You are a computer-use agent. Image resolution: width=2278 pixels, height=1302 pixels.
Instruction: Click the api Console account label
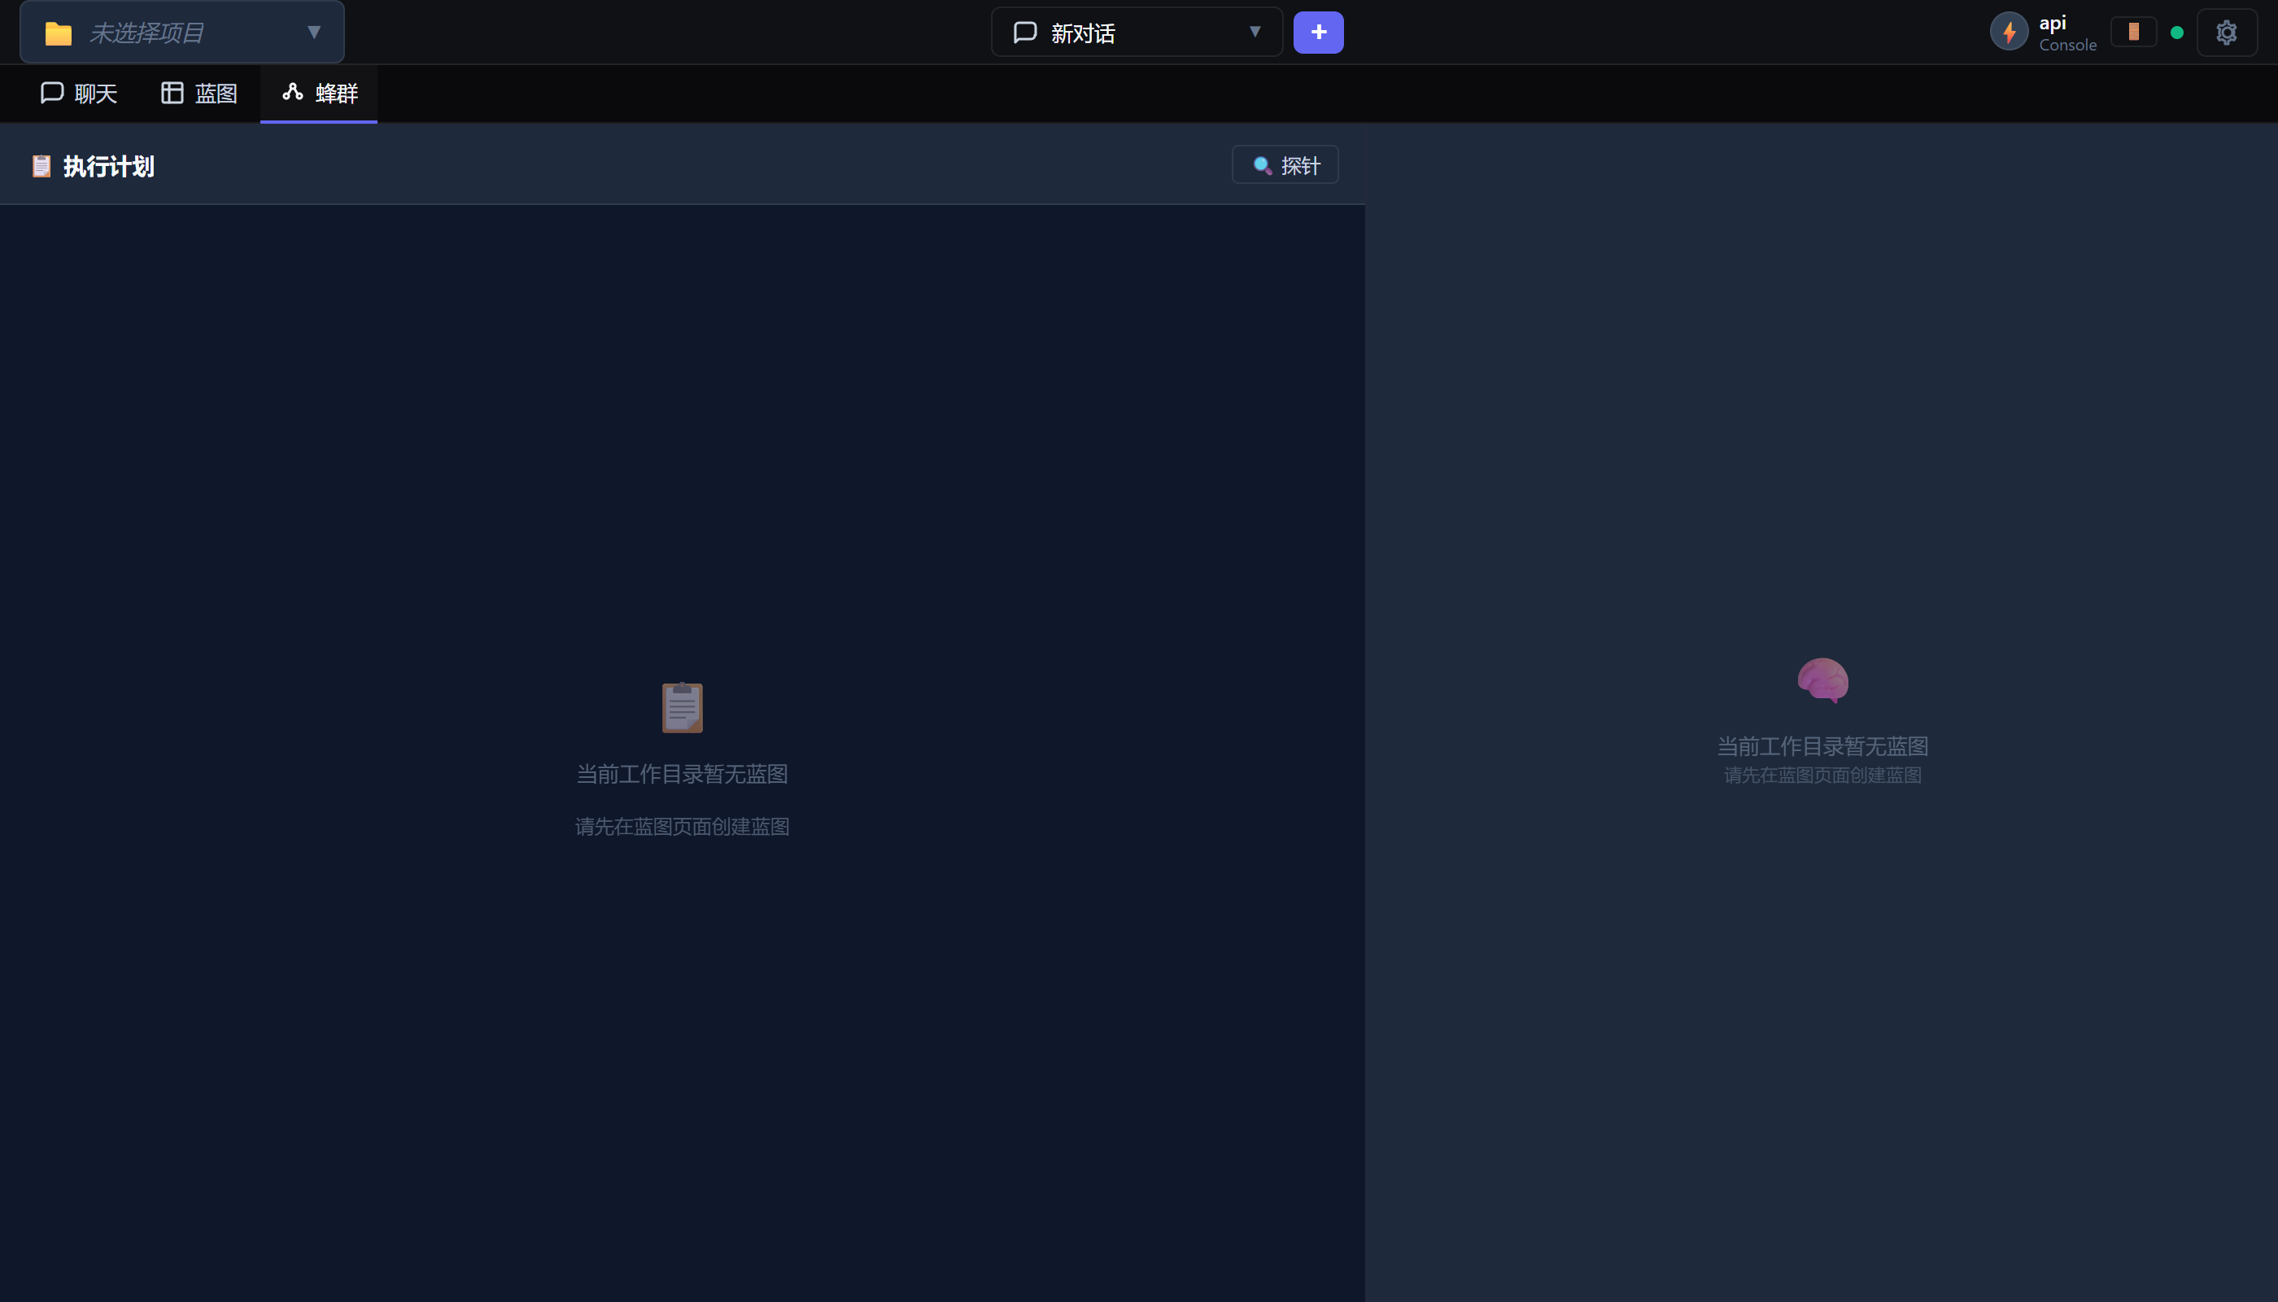click(2066, 33)
